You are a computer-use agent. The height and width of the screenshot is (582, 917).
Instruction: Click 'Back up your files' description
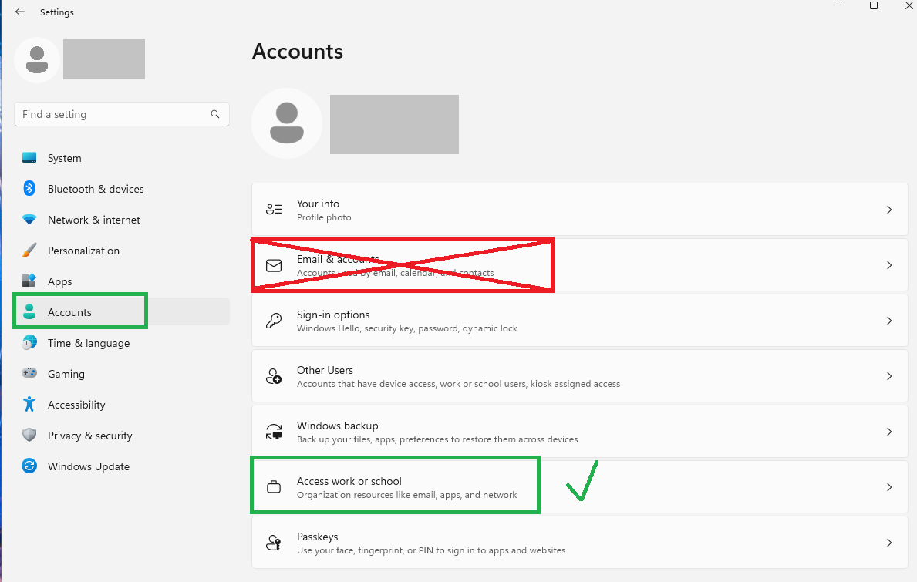[x=437, y=439]
